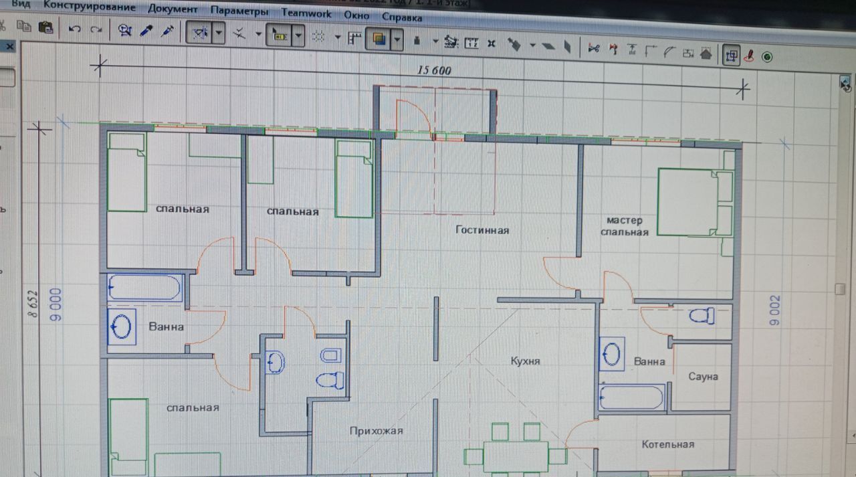Image resolution: width=856 pixels, height=477 pixels.
Task: Click the find and select magnifier icon
Action: [x=124, y=30]
